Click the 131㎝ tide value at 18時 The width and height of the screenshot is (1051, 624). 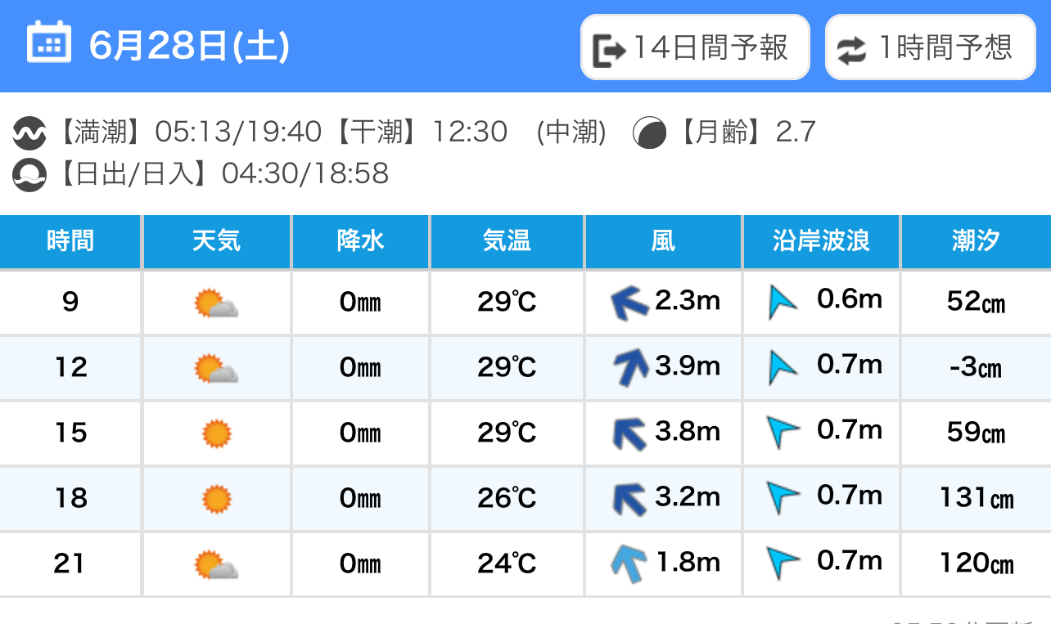coord(976,498)
